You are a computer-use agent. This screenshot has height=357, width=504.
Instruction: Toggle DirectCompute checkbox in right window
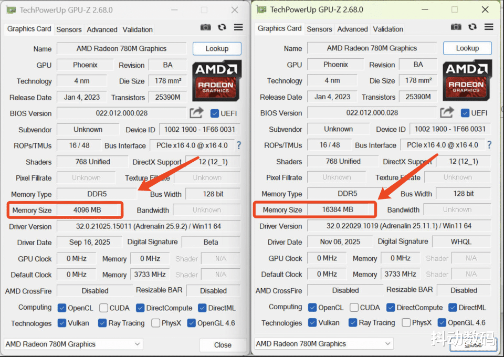[391, 308]
